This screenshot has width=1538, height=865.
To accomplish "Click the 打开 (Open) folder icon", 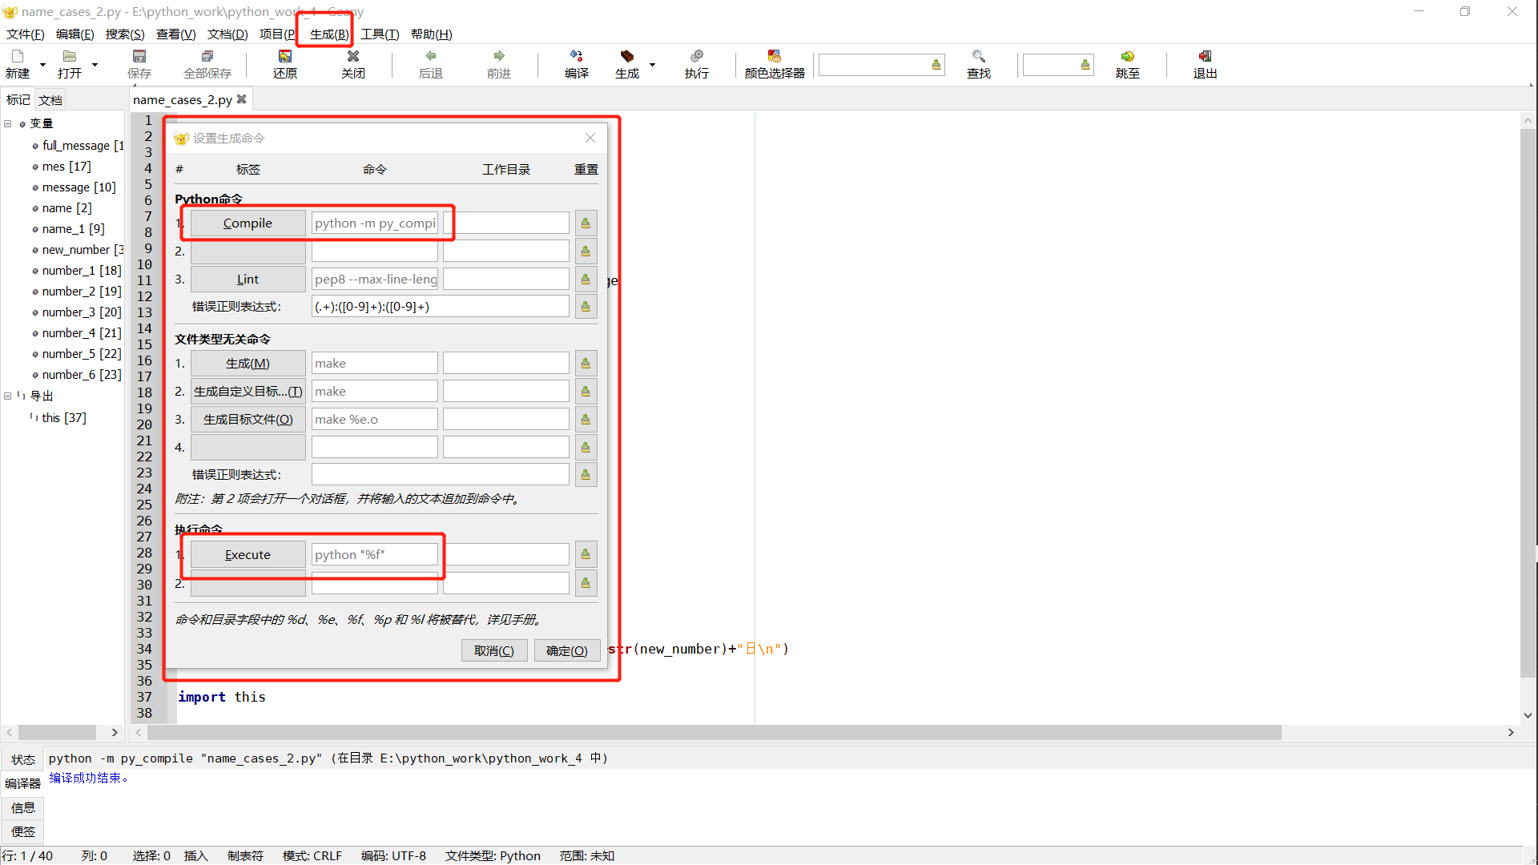I will point(70,56).
